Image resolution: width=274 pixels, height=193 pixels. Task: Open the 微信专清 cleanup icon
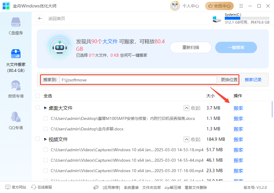[16, 85]
